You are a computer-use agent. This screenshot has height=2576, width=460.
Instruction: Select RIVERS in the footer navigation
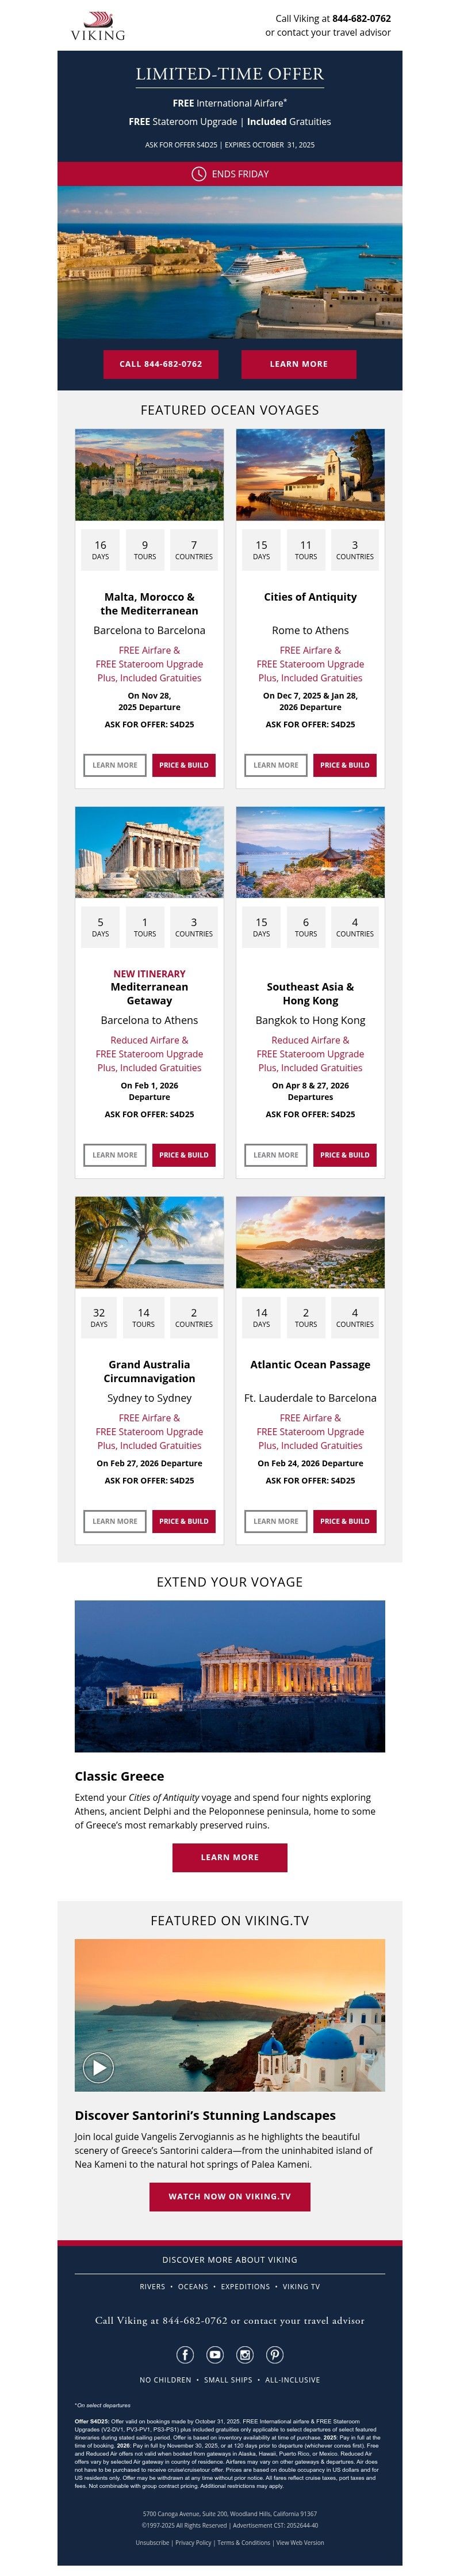[x=152, y=2286]
